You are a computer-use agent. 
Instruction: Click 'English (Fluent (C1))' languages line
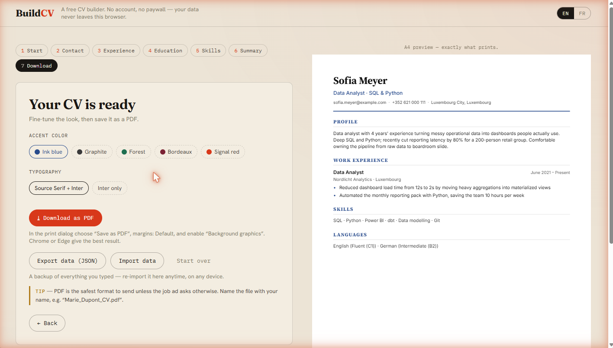coord(386,246)
